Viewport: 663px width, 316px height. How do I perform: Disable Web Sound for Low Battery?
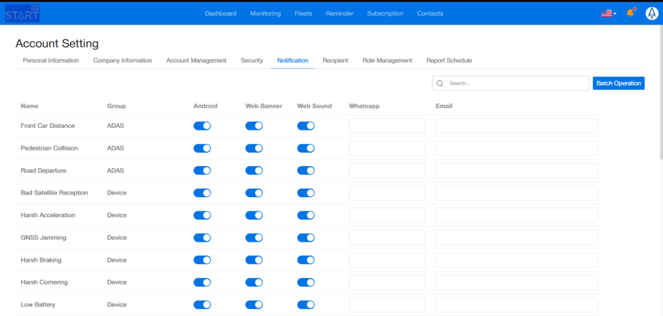306,304
